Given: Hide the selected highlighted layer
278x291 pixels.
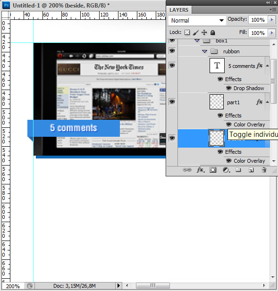Looking at the screenshot, I should [172, 138].
